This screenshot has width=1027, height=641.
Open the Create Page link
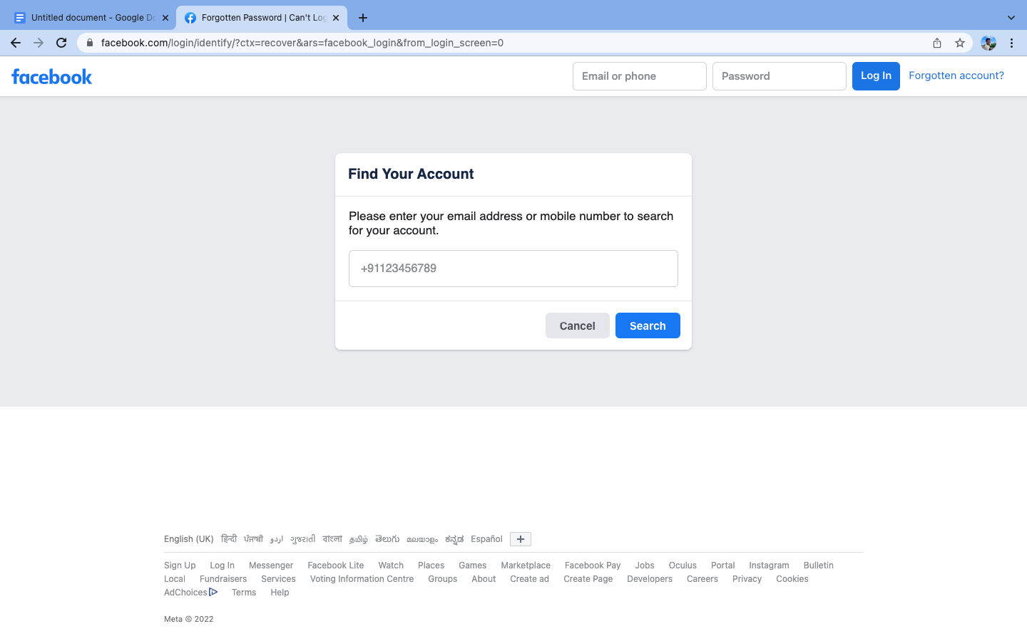[x=588, y=579]
